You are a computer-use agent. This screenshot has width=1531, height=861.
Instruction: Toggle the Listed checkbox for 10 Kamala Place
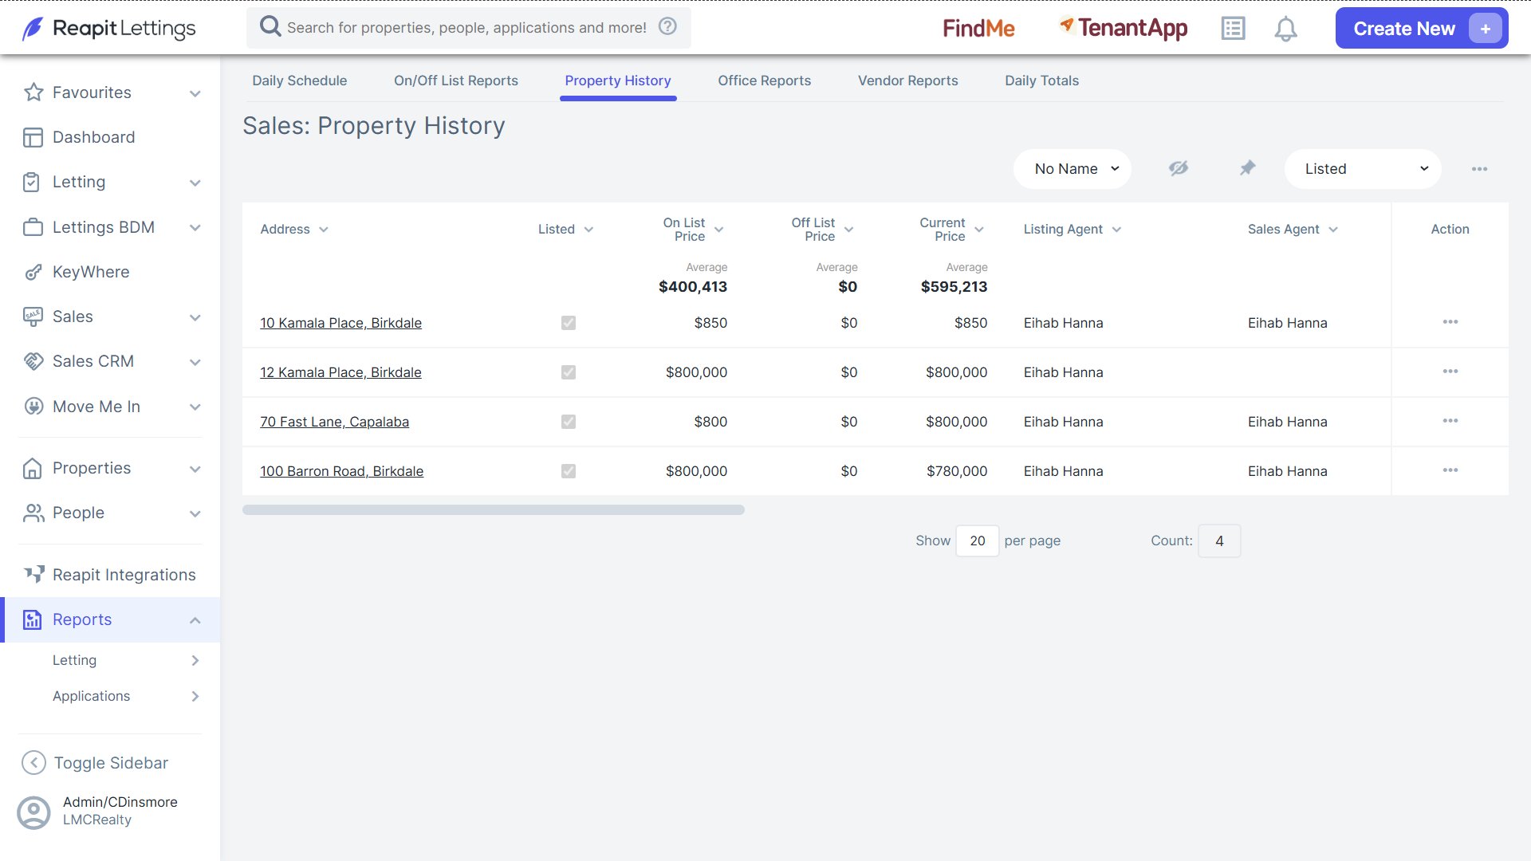click(569, 323)
